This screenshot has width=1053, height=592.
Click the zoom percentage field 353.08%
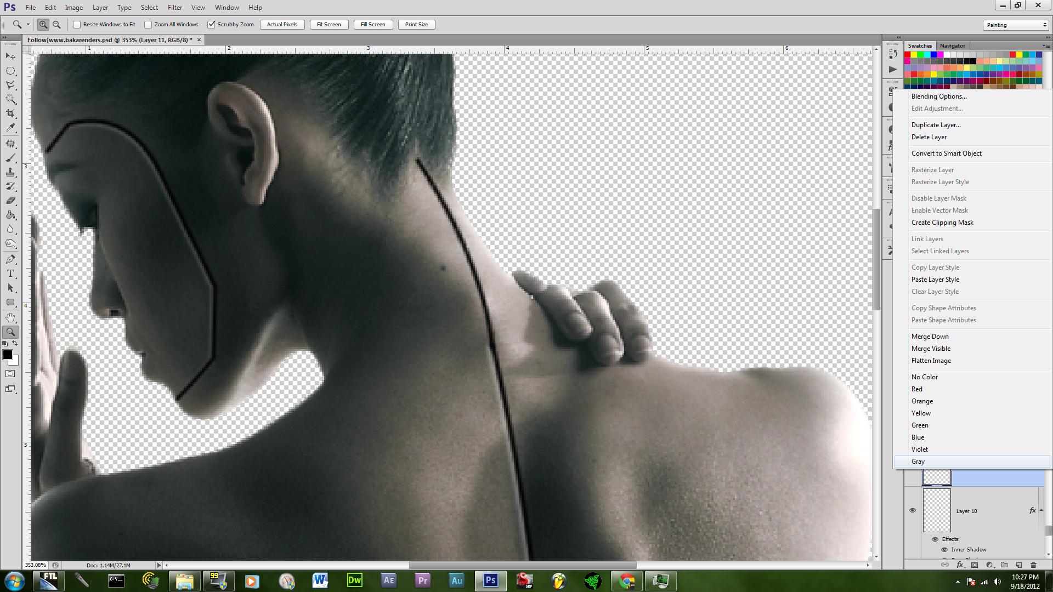(x=36, y=565)
